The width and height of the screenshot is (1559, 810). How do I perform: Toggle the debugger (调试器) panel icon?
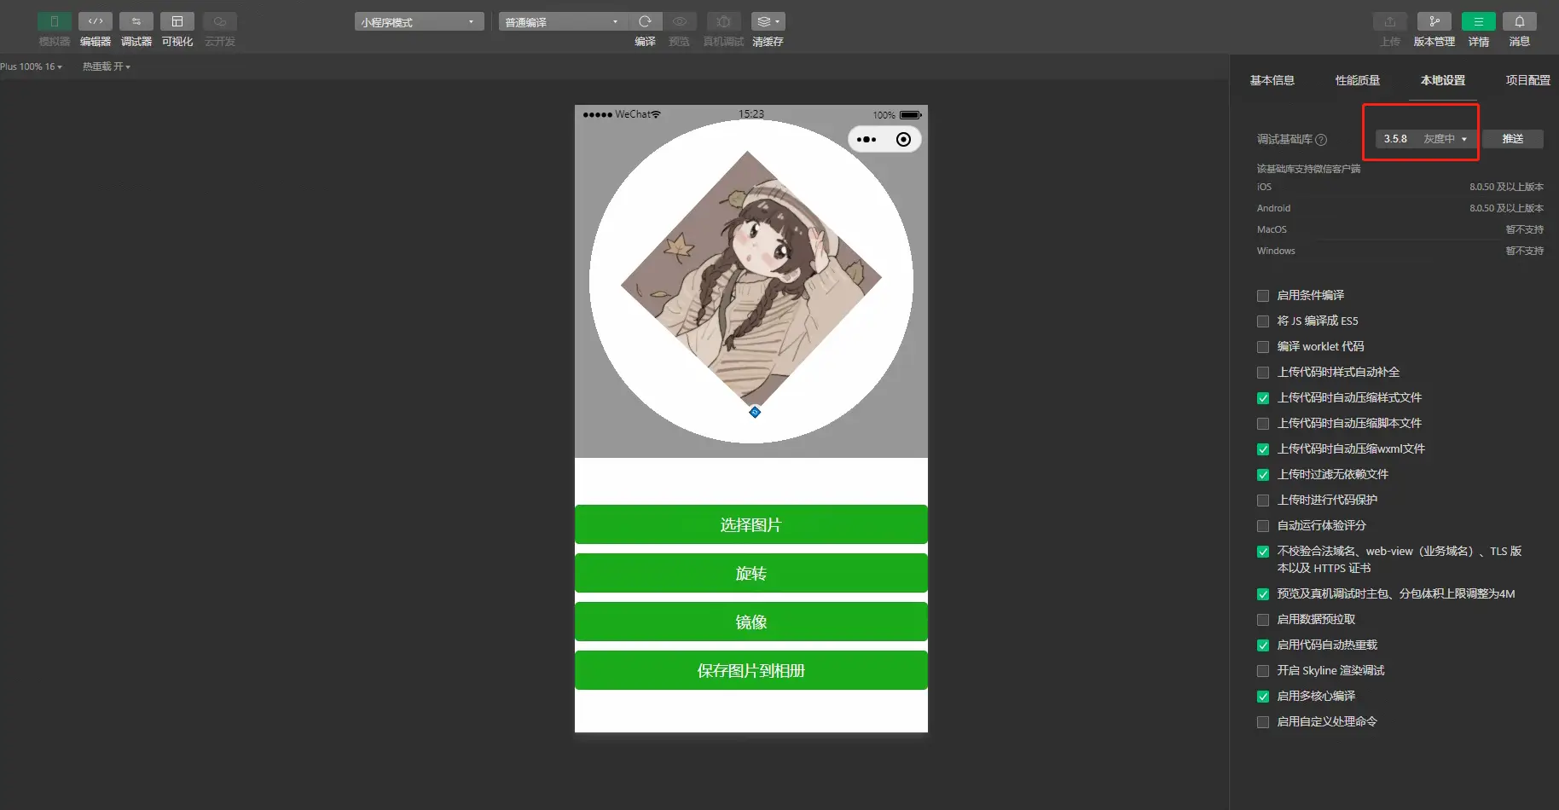tap(136, 21)
